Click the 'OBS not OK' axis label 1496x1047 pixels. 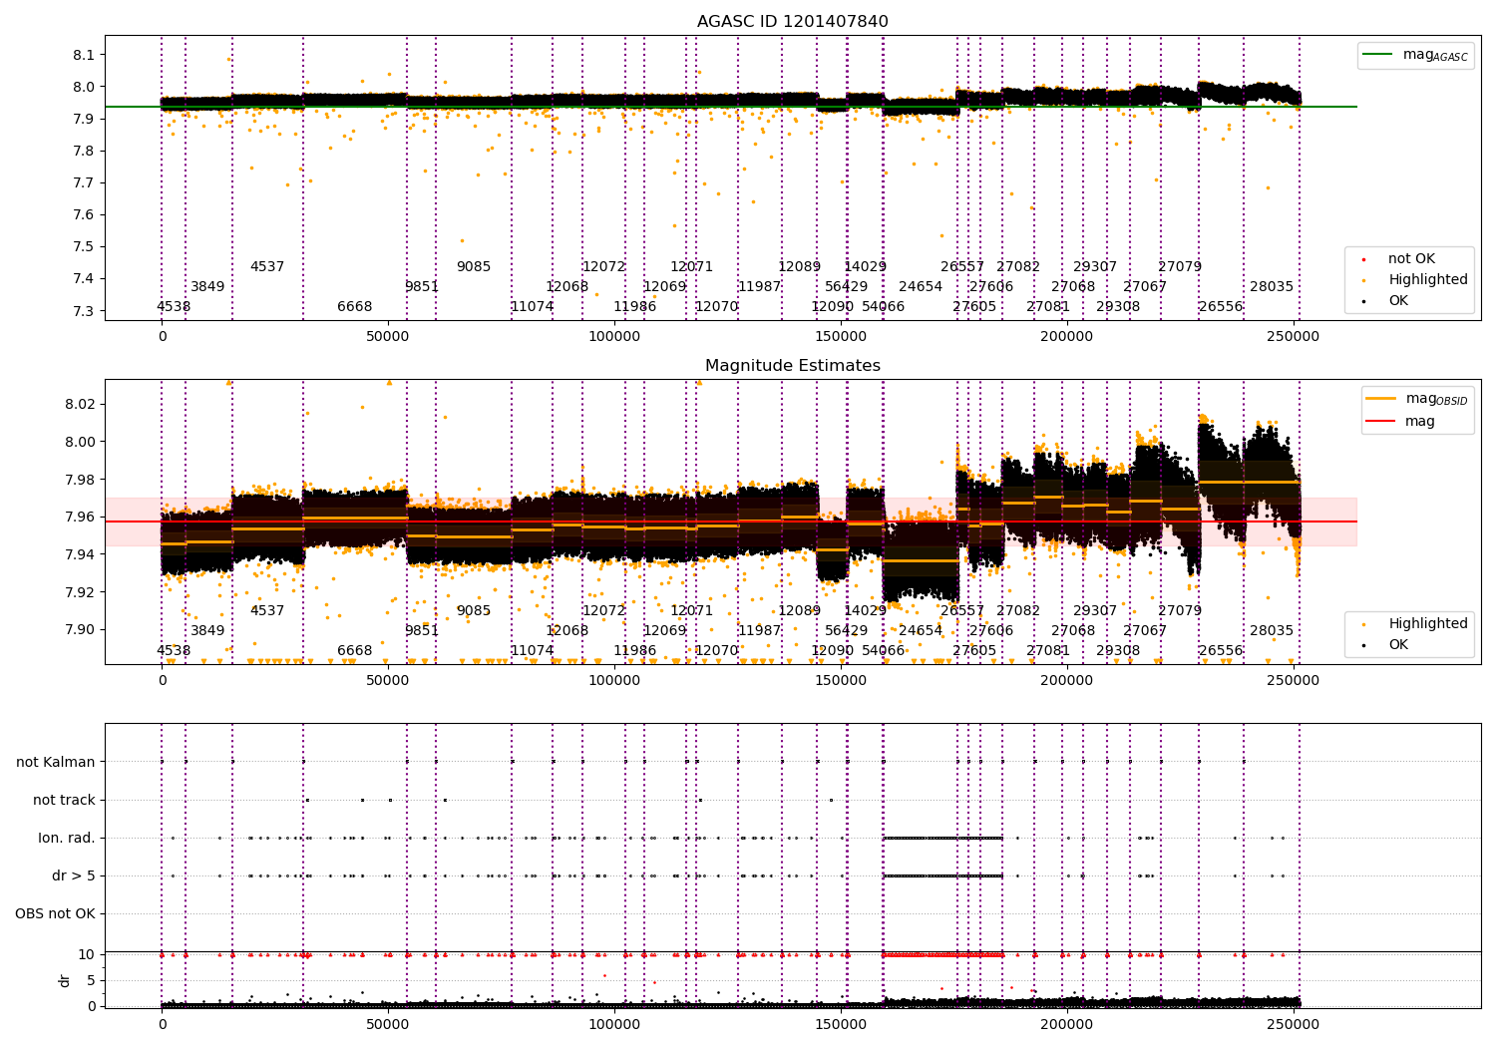pos(55,914)
